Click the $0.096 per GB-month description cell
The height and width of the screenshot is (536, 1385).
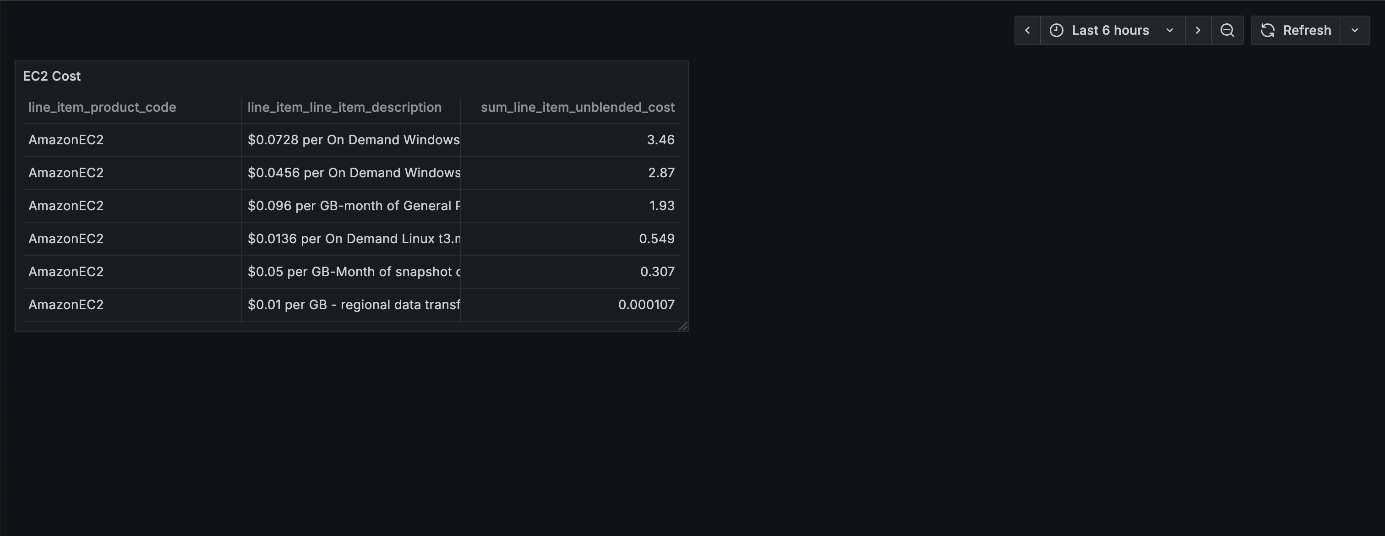tap(353, 206)
